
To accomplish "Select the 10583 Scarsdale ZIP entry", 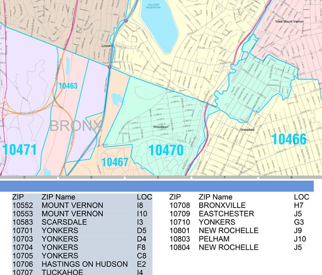I will click(59, 222).
